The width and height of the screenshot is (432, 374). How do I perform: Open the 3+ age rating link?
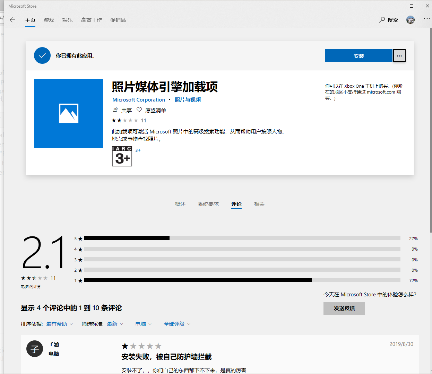pos(138,150)
